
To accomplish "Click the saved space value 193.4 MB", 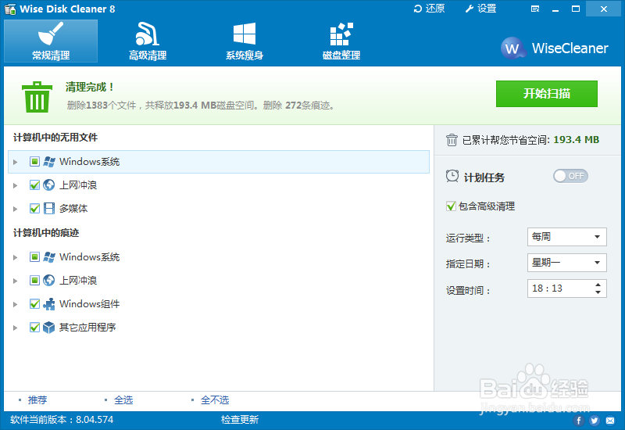I will click(577, 140).
